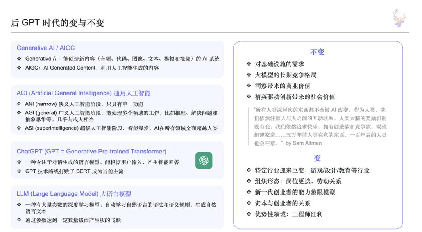Click the bullet GPT 技术路线打败了 BERT 成为当前主流
The image size is (422, 232).
pyautogui.click(x=74, y=171)
